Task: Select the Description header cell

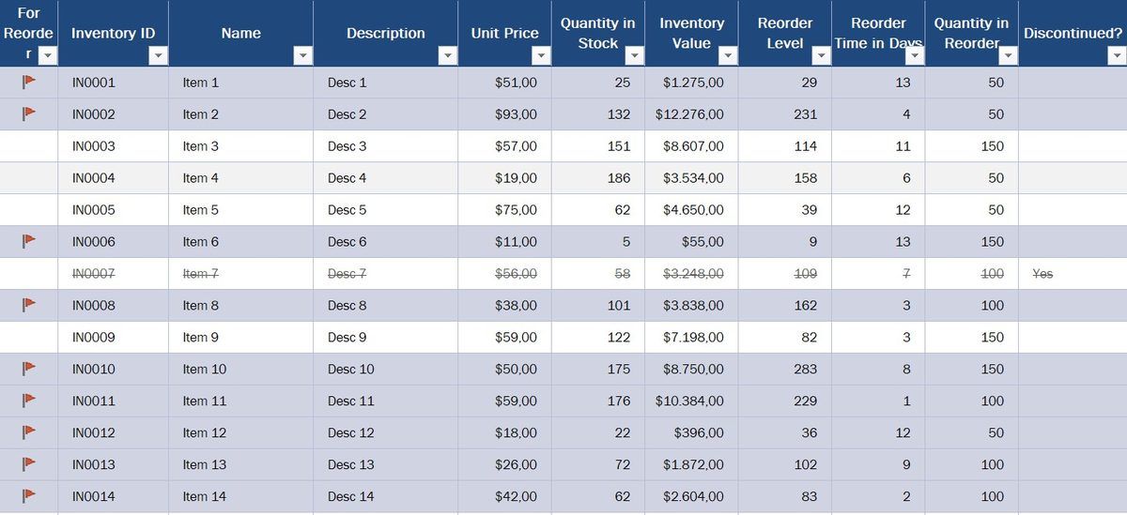Action: (385, 33)
